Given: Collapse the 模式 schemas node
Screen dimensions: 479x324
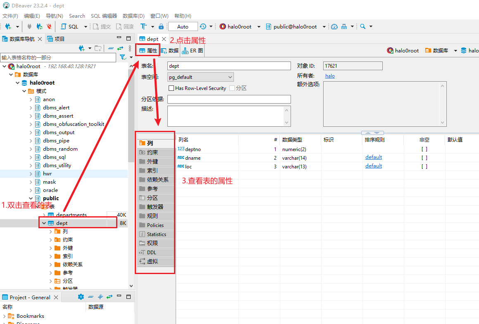Looking at the screenshot, I should pyautogui.click(x=24, y=91).
